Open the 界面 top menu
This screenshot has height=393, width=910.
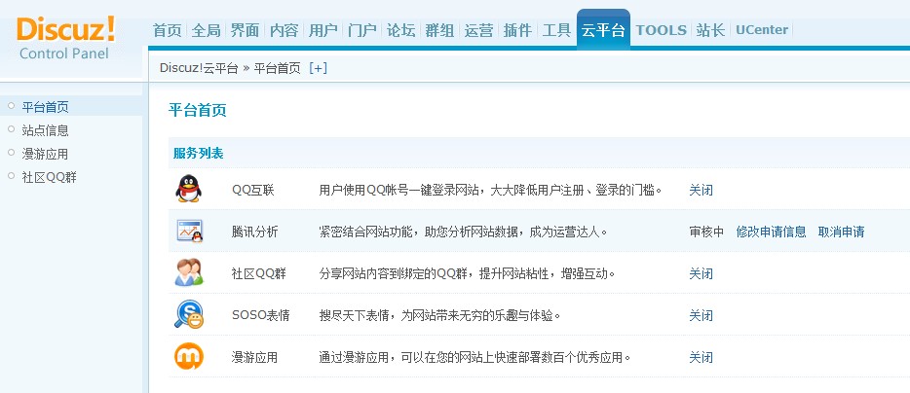(245, 30)
